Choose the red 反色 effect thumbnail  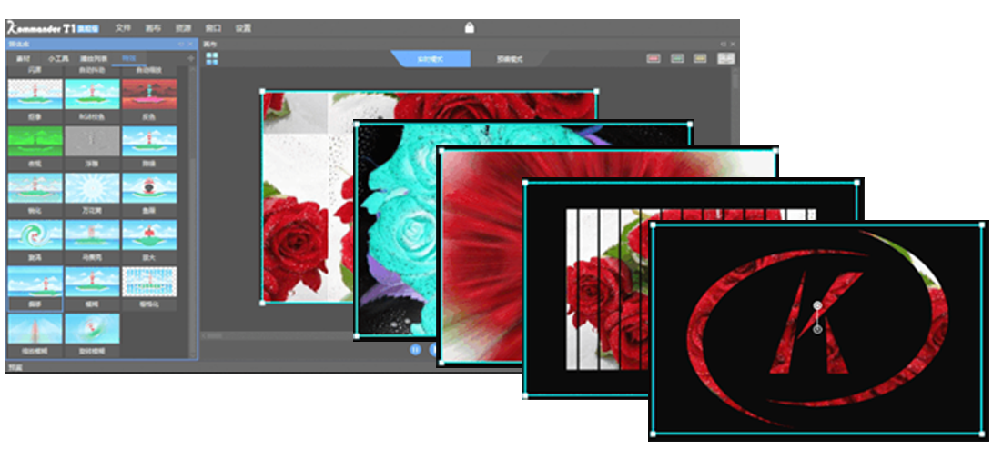coord(149,94)
